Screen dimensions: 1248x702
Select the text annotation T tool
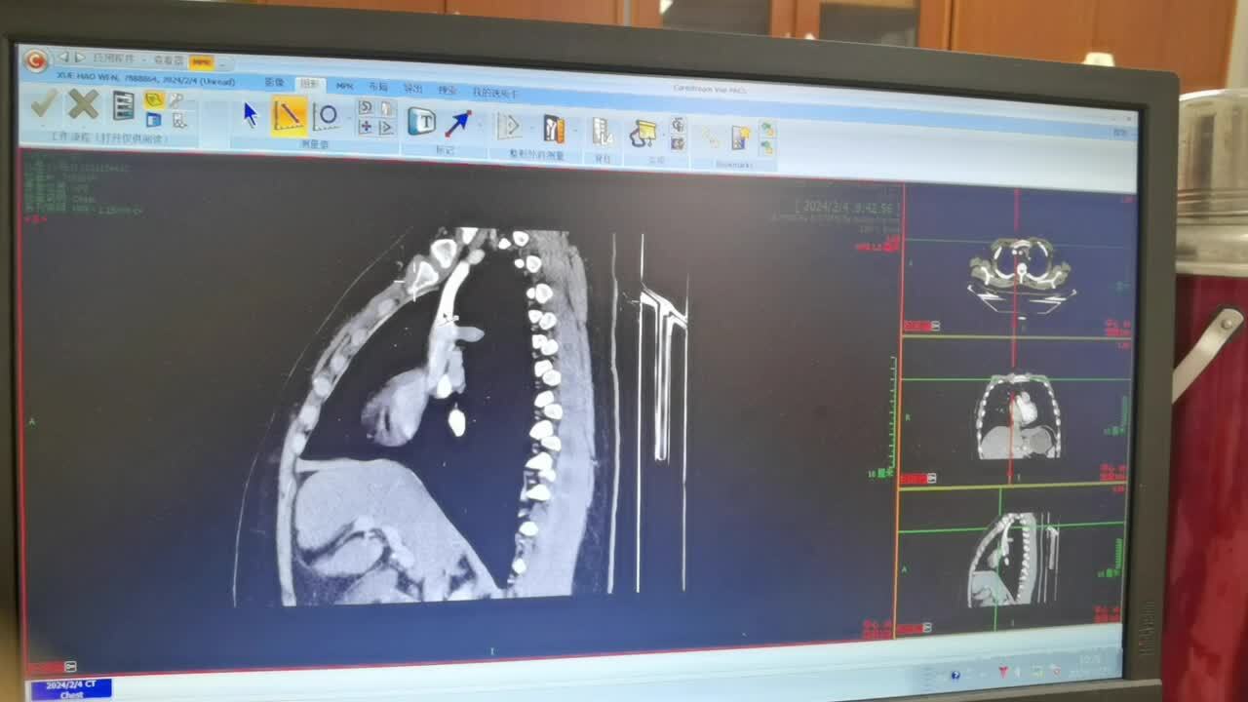pos(421,121)
